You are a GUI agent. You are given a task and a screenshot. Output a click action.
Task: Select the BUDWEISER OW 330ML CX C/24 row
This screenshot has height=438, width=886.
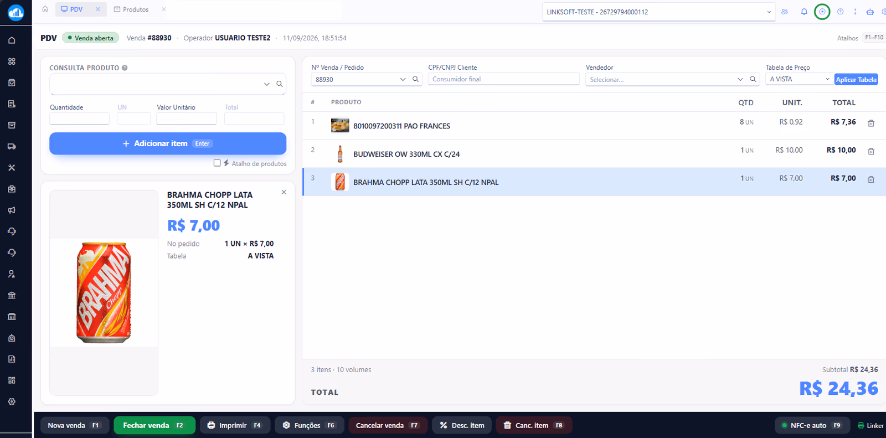(594, 154)
